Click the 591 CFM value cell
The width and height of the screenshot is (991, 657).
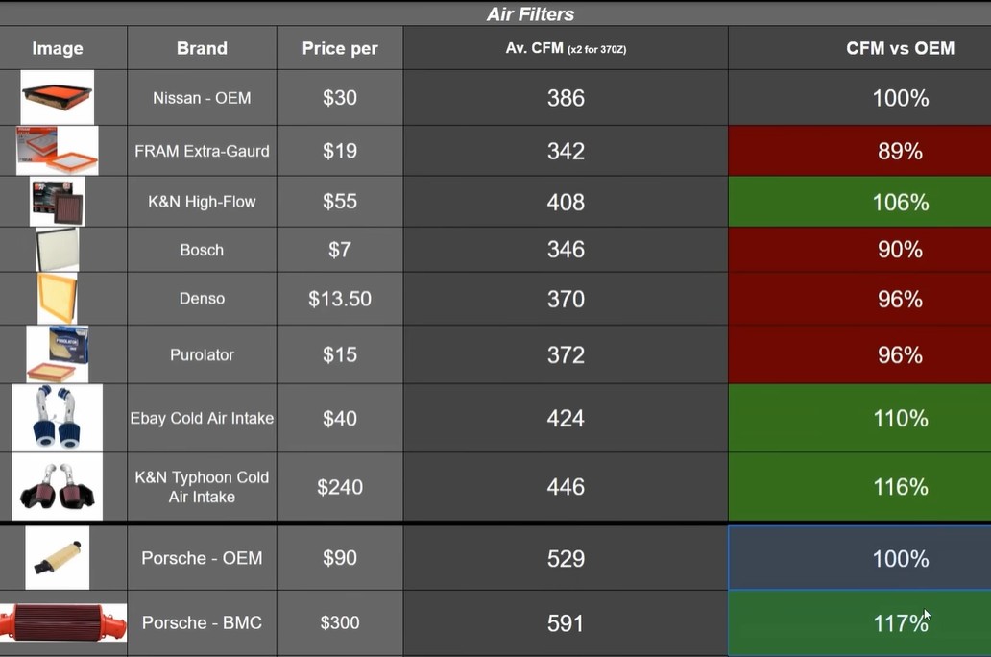click(566, 622)
